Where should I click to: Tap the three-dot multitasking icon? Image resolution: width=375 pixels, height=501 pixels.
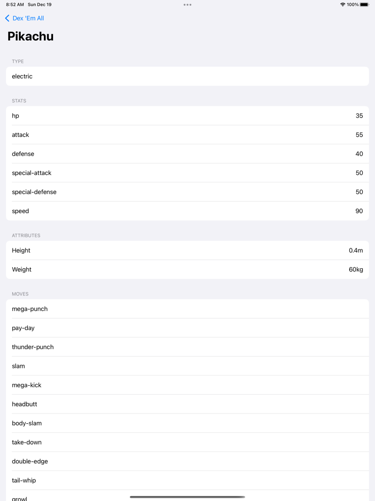[x=187, y=5]
